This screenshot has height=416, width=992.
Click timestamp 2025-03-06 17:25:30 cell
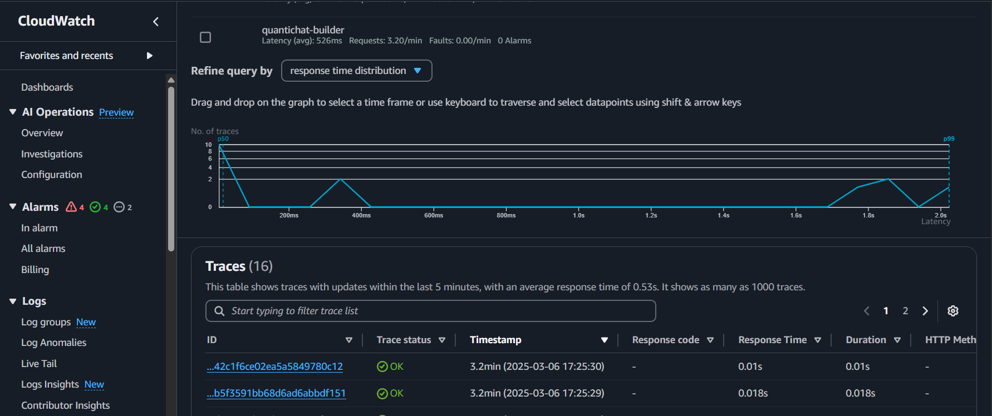pos(537,367)
